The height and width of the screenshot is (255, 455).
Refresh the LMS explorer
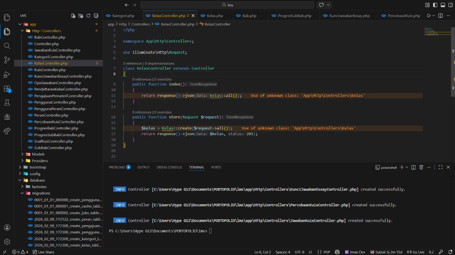click(x=88, y=16)
